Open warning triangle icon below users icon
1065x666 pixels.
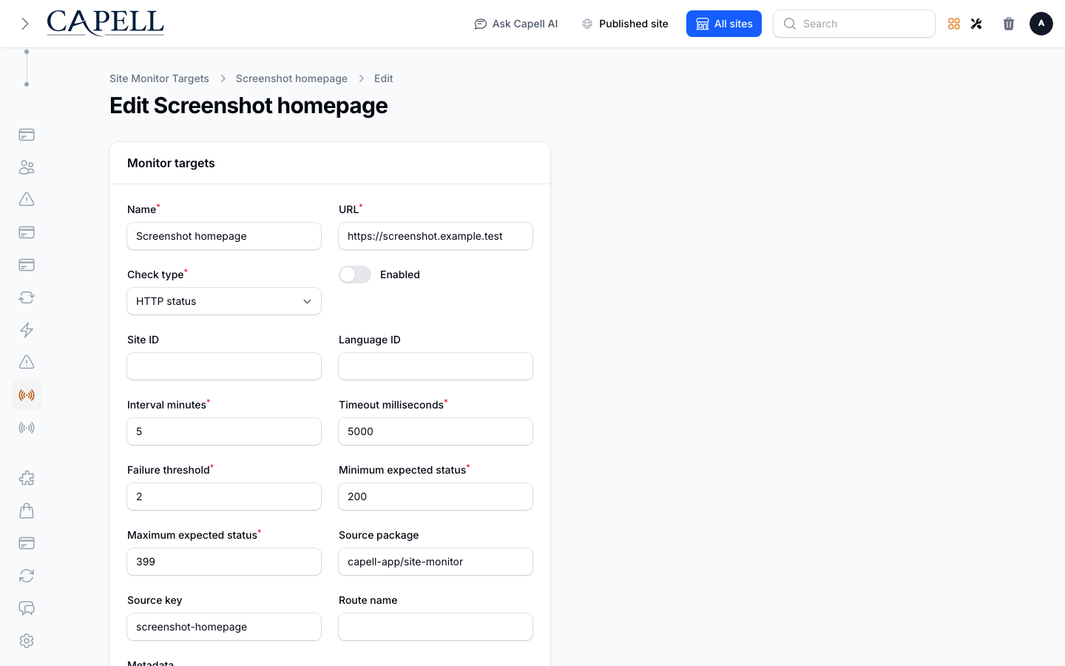pos(27,200)
